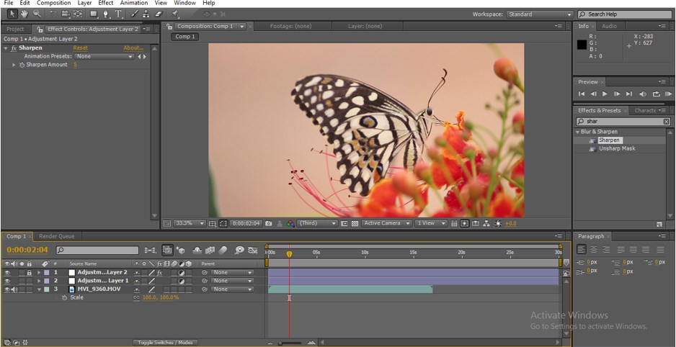Click Toggle Switches / Modes button
The width and height of the screenshot is (676, 347).
165,343
